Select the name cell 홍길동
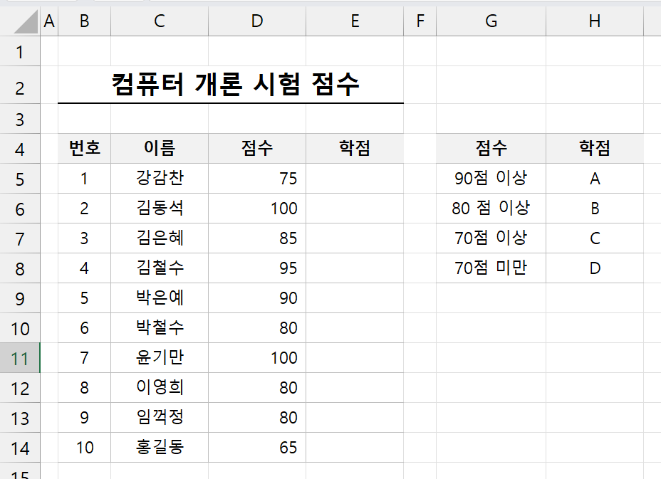This screenshot has width=661, height=479. 160,448
